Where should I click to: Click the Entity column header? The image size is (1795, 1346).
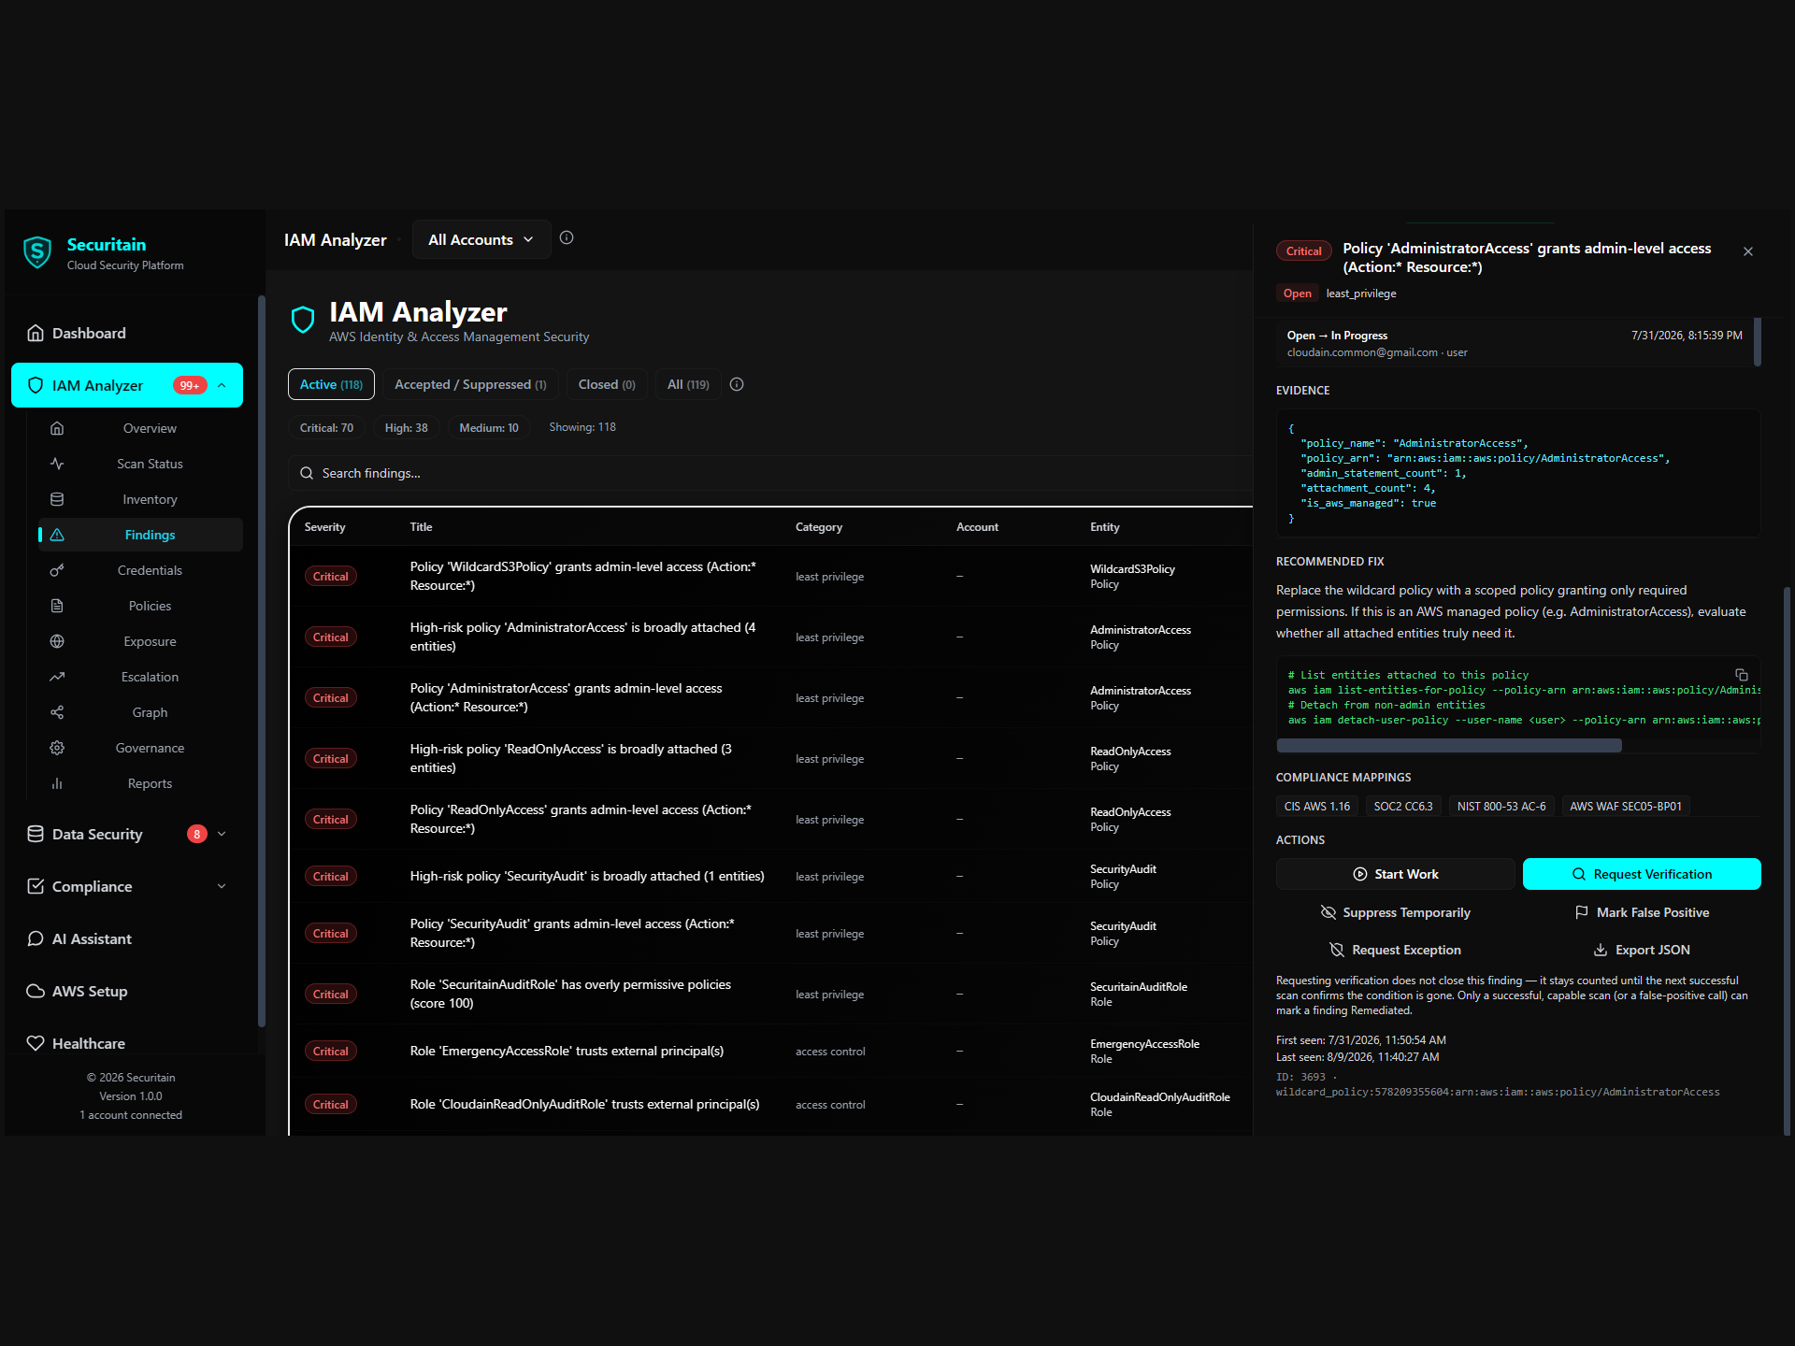point(1105,528)
